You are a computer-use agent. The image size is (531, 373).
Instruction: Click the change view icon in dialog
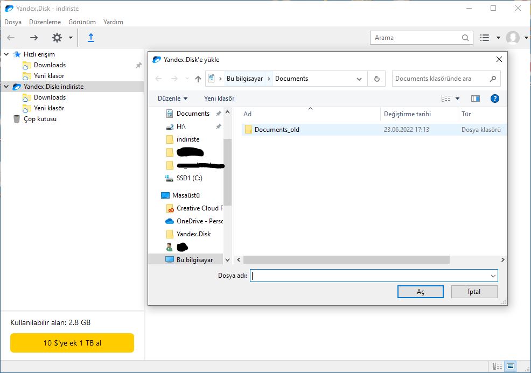(x=446, y=98)
